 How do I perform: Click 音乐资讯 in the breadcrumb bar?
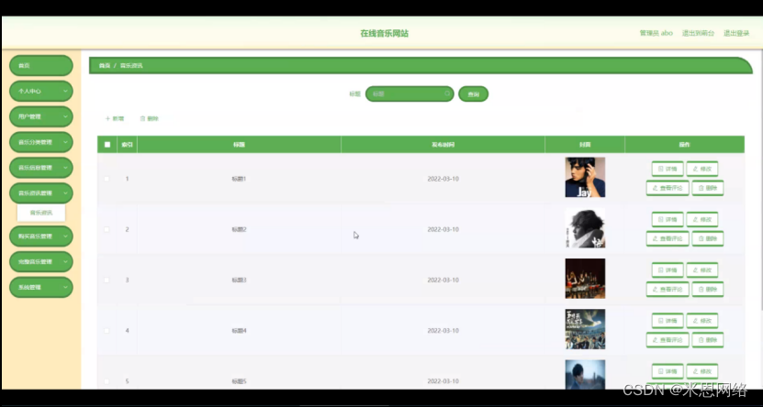pos(131,66)
